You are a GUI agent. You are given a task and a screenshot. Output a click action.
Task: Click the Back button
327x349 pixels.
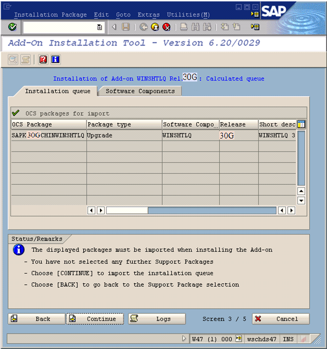[37, 319]
